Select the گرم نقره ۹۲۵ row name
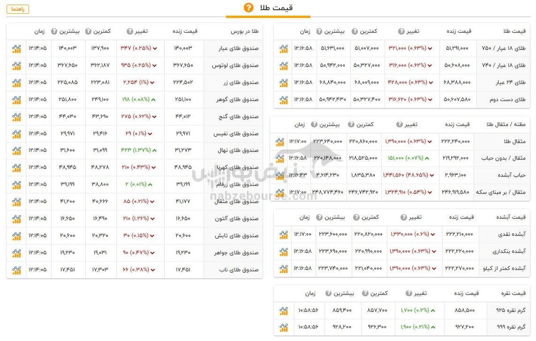Viewport: 536px width, 341px height. [511, 310]
